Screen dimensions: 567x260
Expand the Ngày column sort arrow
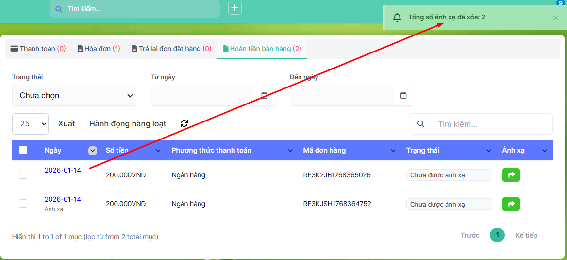coord(93,151)
